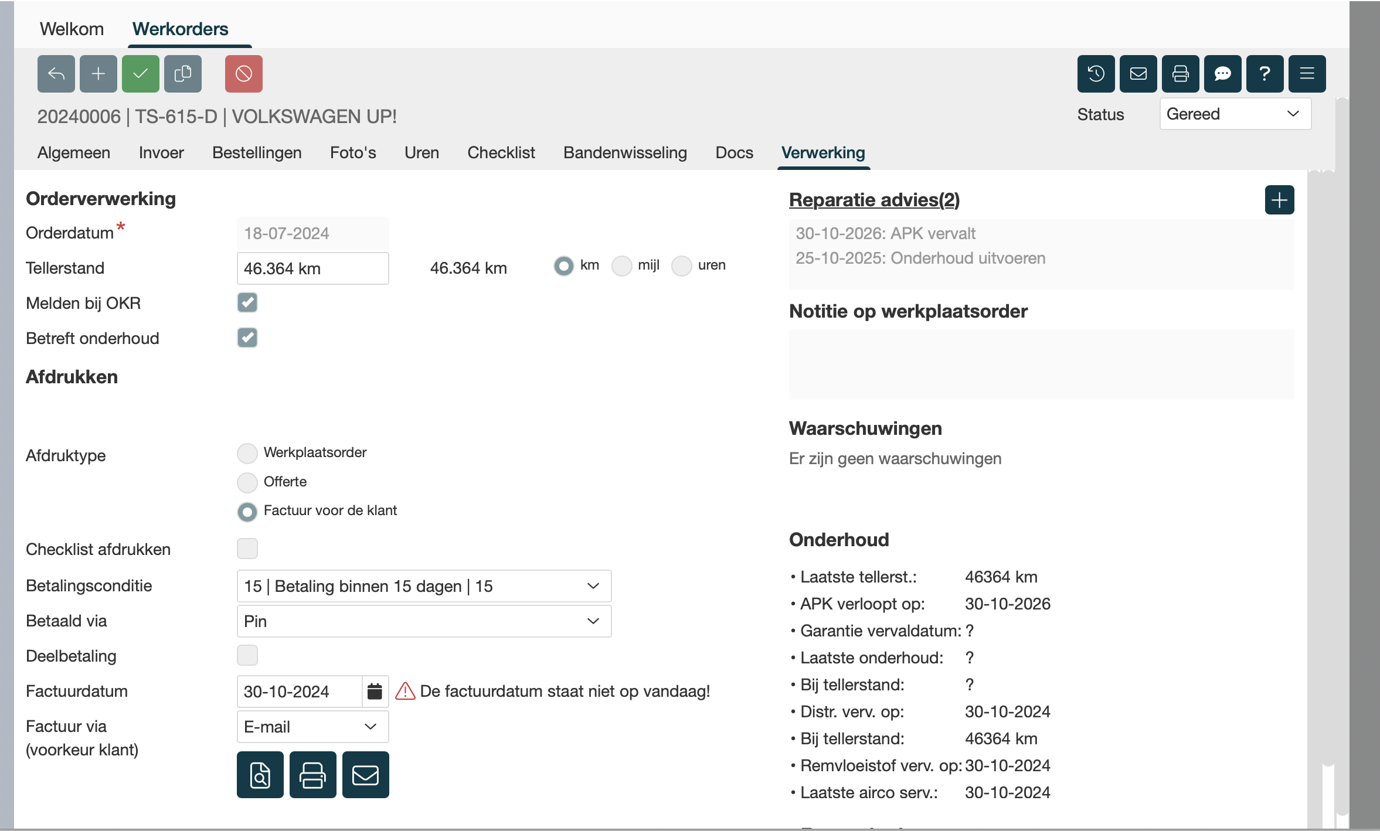Expand the Betaald via Pin dropdown
1380x831 pixels.
[x=423, y=621]
